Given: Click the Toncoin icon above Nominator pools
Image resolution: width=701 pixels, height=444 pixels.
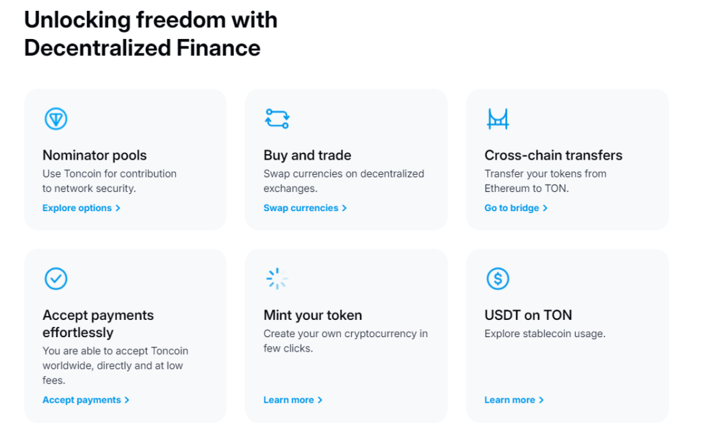Looking at the screenshot, I should tap(56, 119).
